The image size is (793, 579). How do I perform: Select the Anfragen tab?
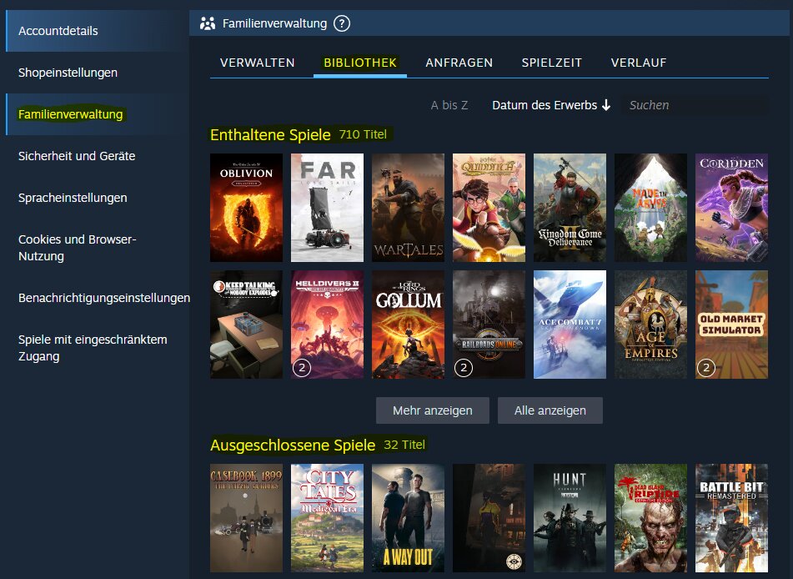coord(459,63)
